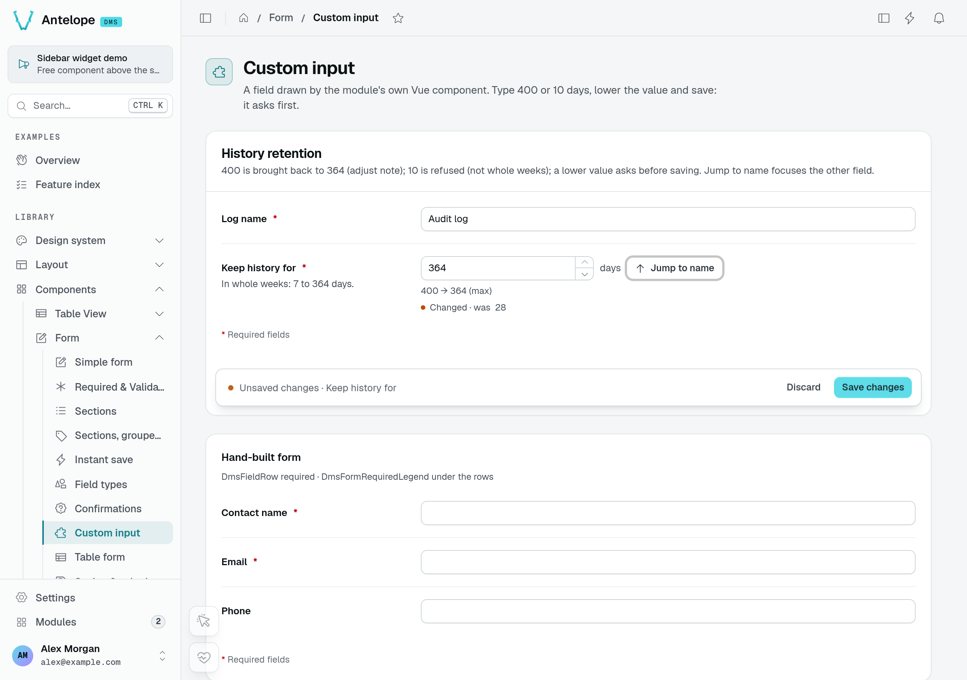Screen dimensions: 967x680
Task: Expand the Layout section
Action: tap(90, 264)
